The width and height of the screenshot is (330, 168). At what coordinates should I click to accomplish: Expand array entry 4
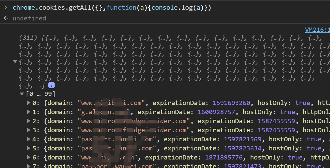[x=29, y=139]
